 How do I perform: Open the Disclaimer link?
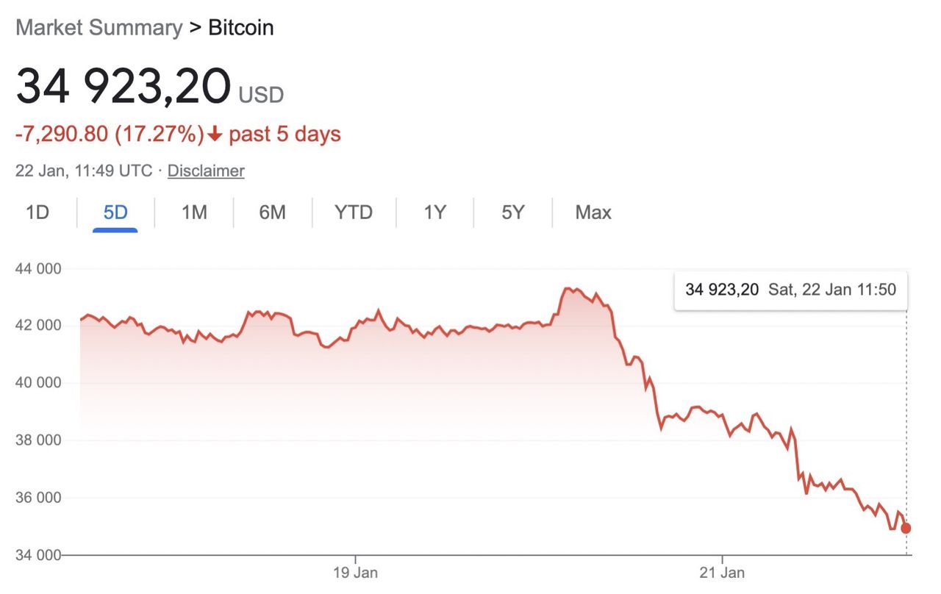tap(206, 171)
